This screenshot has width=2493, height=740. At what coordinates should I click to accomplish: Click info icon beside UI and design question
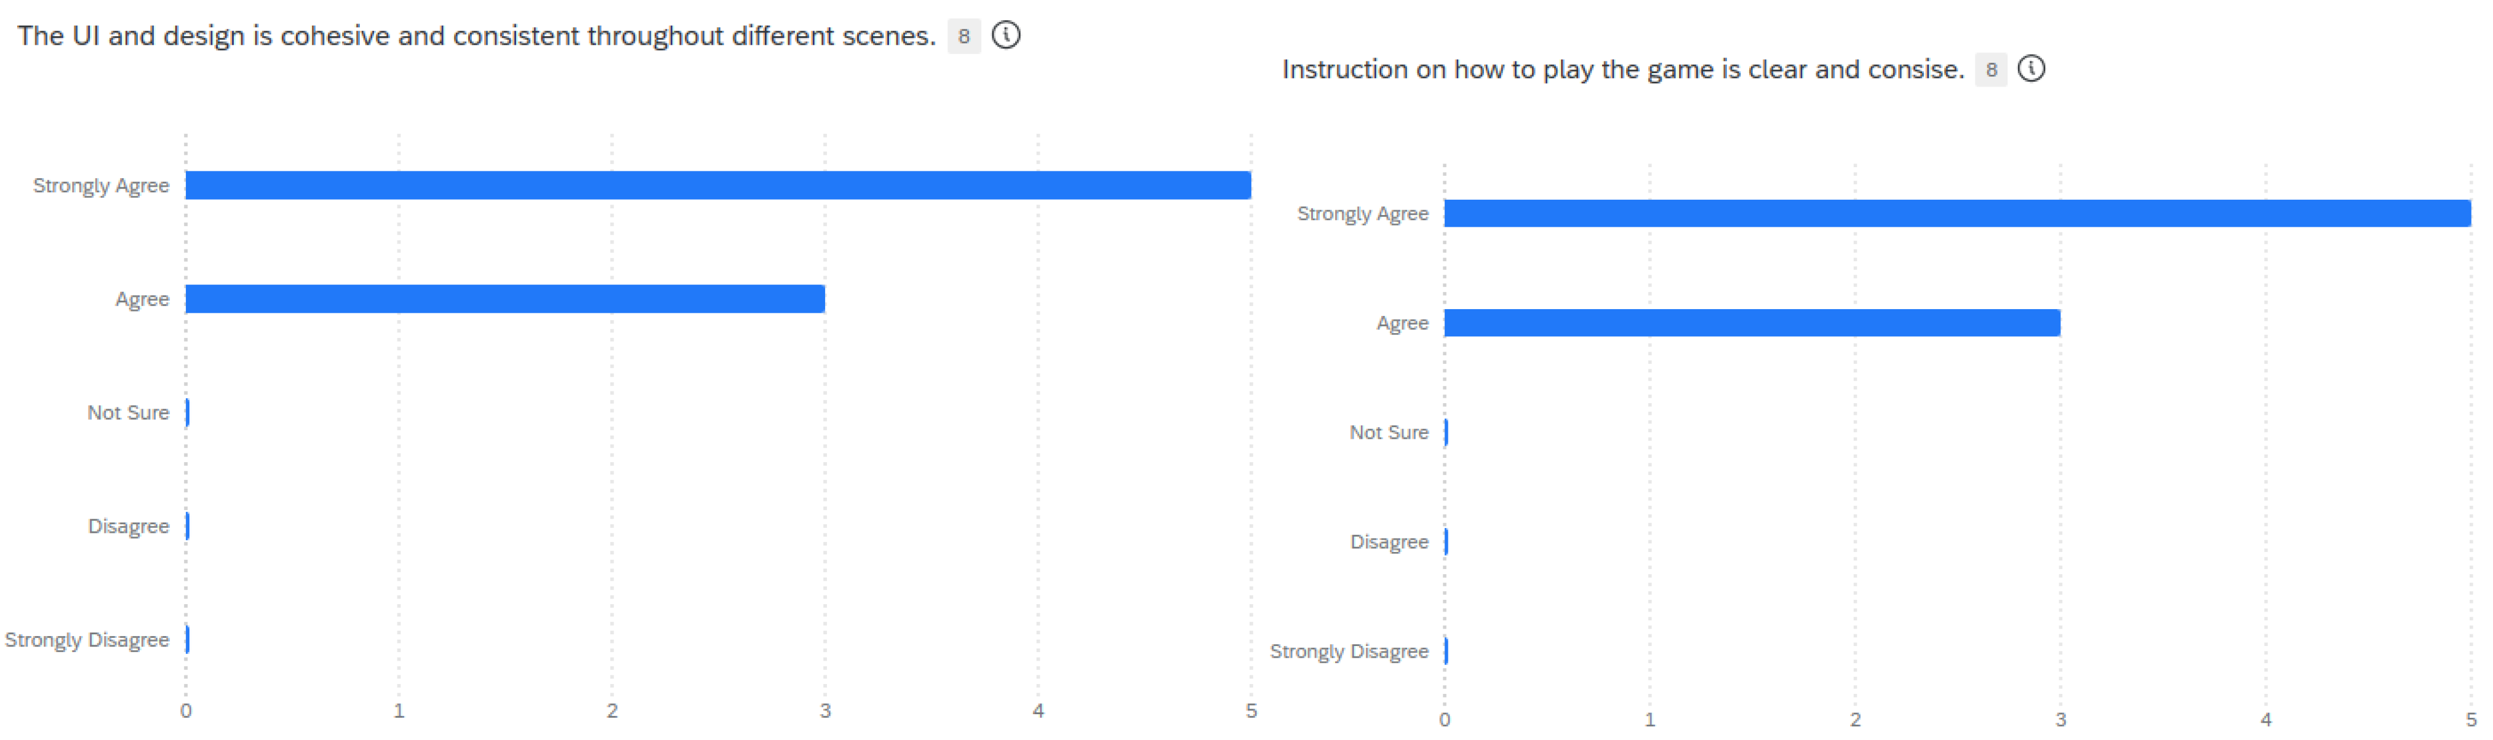click(x=1005, y=36)
